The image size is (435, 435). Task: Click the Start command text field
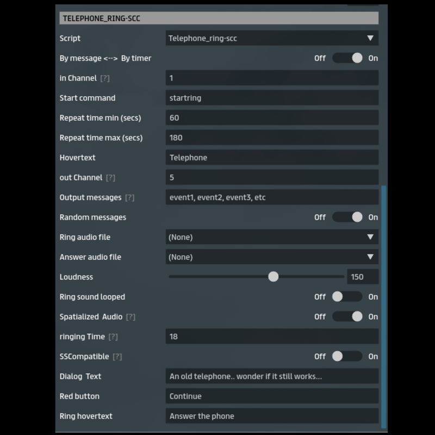click(x=271, y=98)
